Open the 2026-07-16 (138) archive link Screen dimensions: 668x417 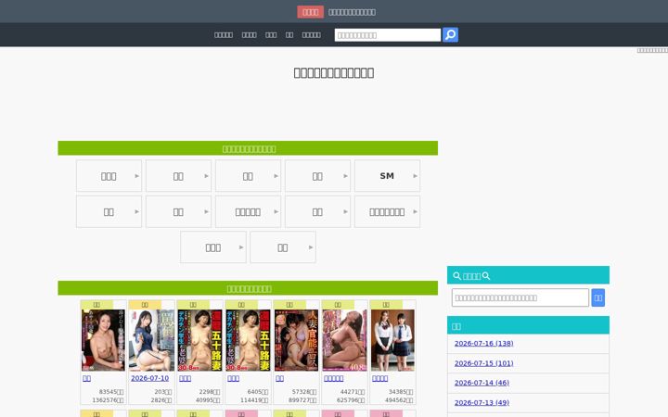tap(483, 344)
